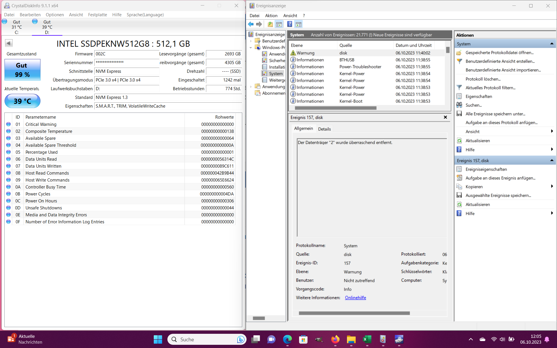557x348 pixels.
Task: Toggle the console tree with toolbar icon
Action: coord(279,24)
